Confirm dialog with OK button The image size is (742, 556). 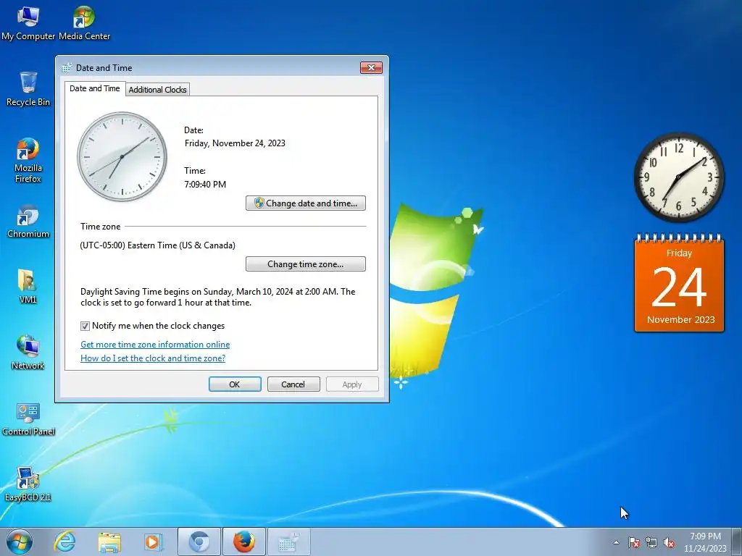tap(235, 384)
